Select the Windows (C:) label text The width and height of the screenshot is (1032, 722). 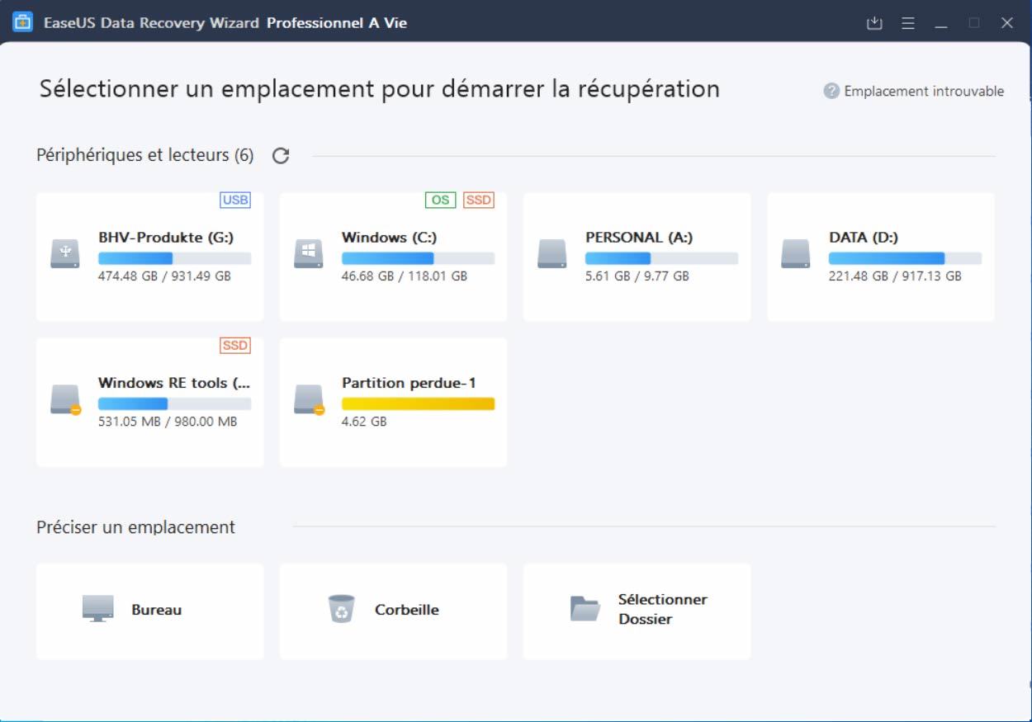(x=389, y=238)
